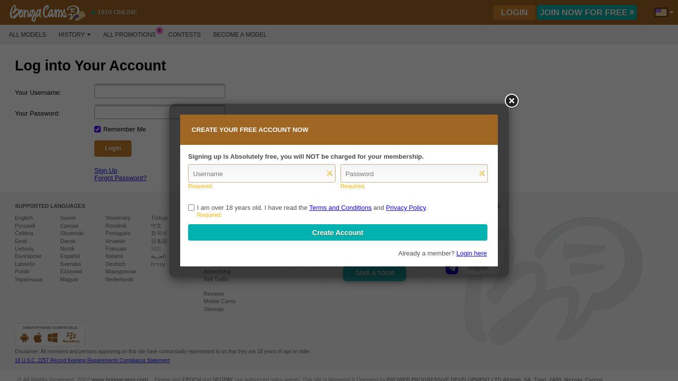
Task: Click the Apple smartphone compatibility icon
Action: 38,338
